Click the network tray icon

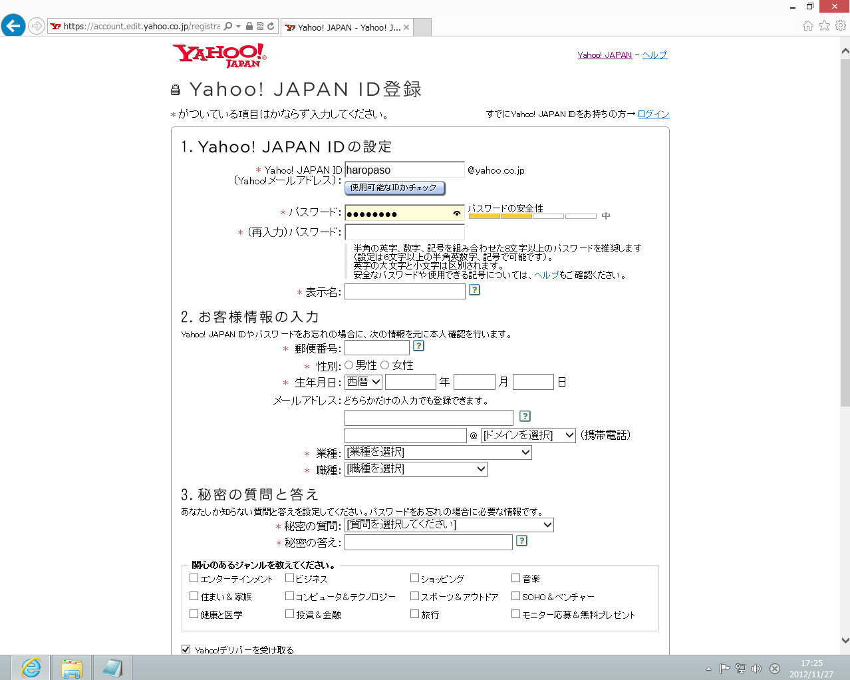(x=740, y=669)
